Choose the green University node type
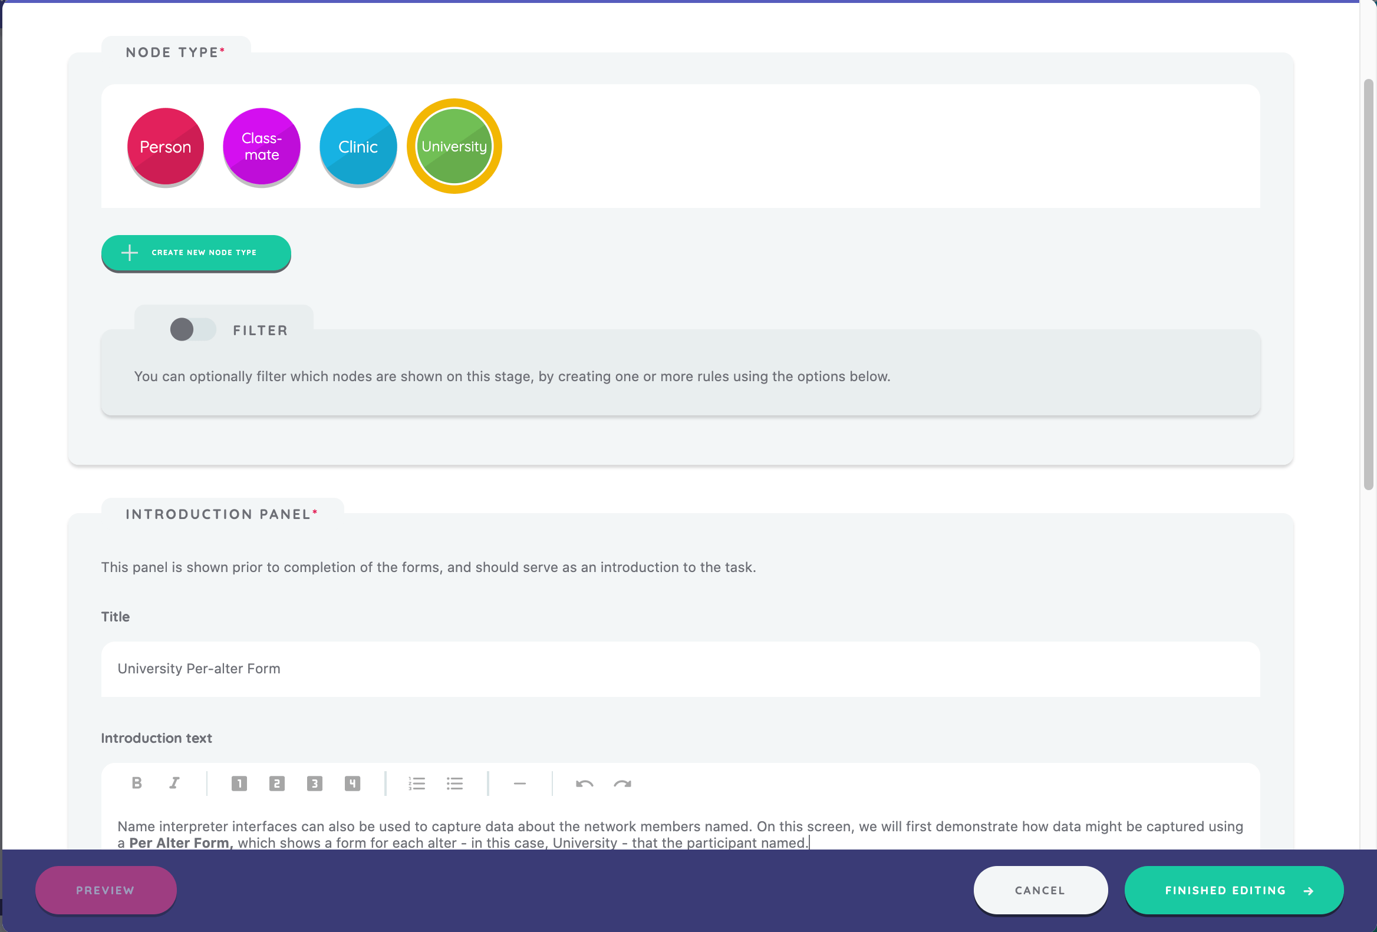This screenshot has height=932, width=1377. tap(454, 146)
